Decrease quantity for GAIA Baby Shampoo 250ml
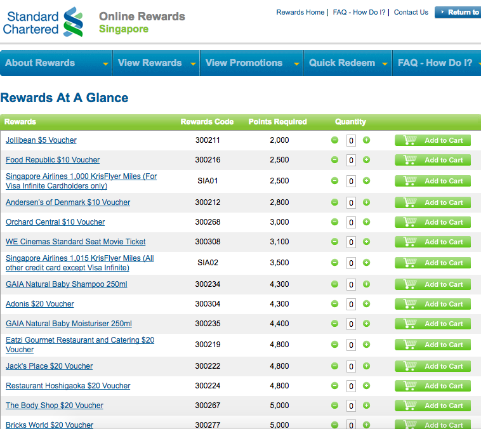This screenshot has width=481, height=429. 334,284
